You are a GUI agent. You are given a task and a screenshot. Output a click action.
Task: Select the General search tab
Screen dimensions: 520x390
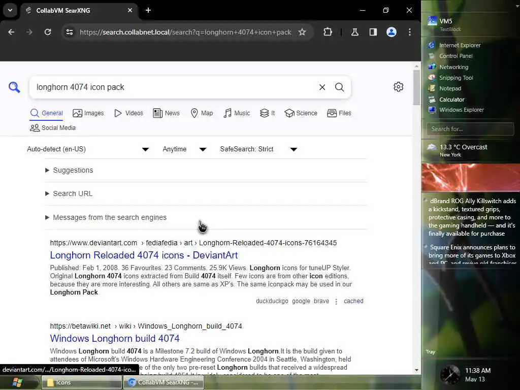[46, 113]
